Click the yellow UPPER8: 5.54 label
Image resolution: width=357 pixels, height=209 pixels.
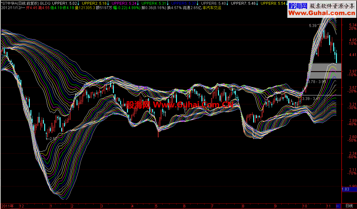(x=273, y=3)
